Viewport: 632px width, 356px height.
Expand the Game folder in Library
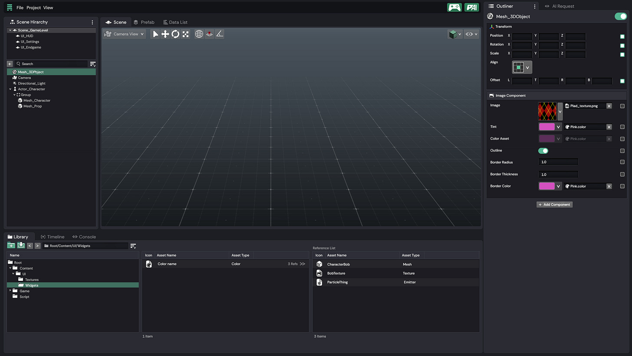10,291
